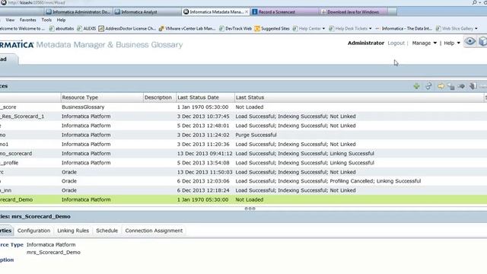This screenshot has height=274, width=487.
Task: Click the Description column header
Action: click(x=160, y=97)
